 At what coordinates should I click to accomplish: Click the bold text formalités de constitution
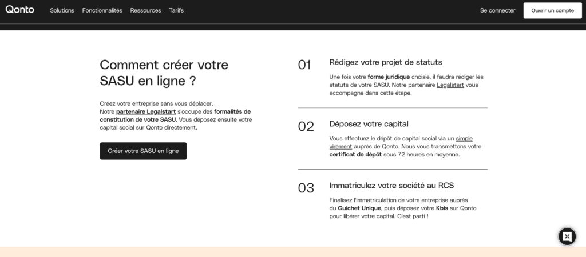[x=176, y=115]
